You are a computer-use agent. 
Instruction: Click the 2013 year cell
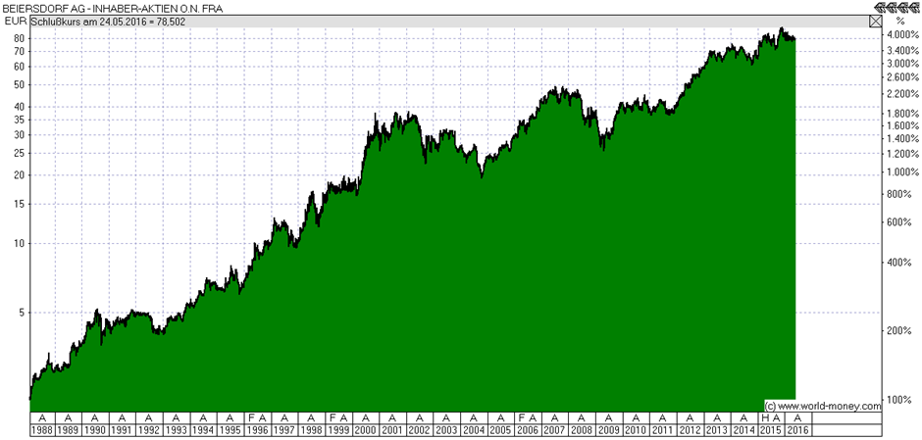pyautogui.click(x=717, y=430)
